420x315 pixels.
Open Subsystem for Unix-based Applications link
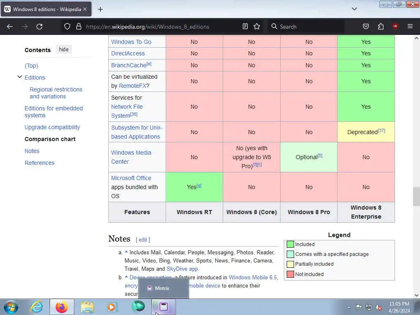point(137,132)
